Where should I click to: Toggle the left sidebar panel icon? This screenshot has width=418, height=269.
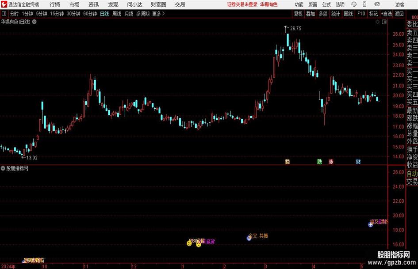point(4,14)
